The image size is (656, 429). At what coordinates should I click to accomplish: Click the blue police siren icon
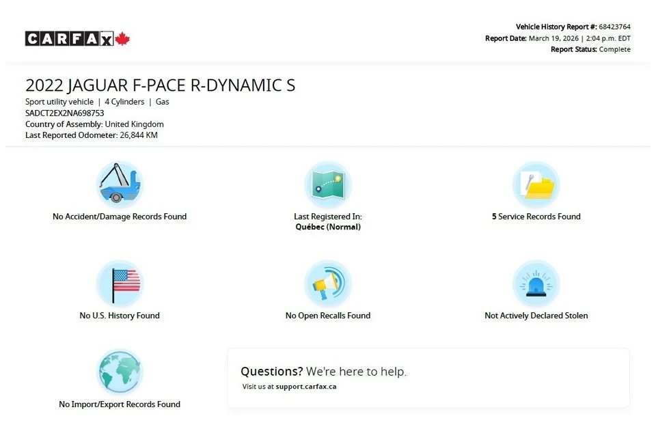click(x=536, y=283)
